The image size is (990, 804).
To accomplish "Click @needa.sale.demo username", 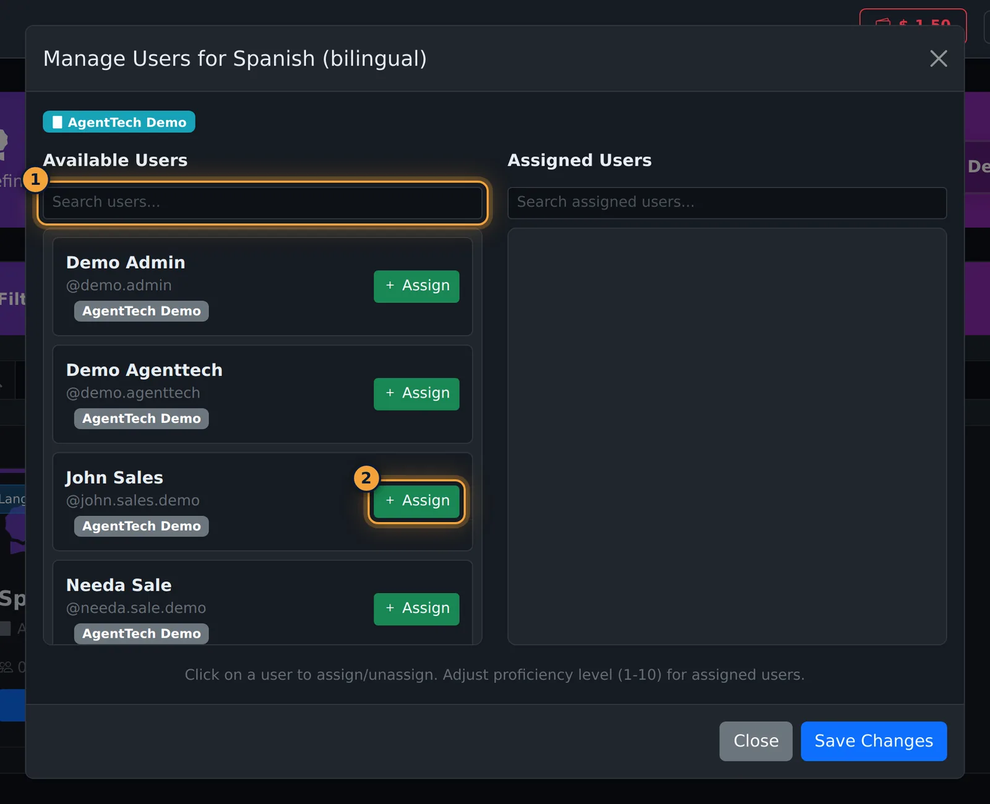I will [136, 608].
